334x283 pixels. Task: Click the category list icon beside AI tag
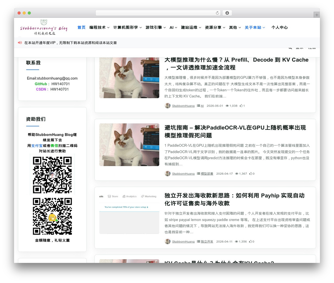point(198,106)
